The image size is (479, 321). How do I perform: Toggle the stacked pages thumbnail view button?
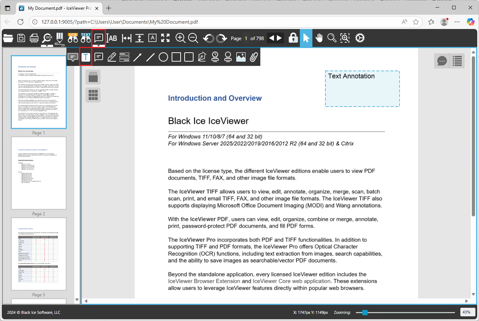(93, 77)
